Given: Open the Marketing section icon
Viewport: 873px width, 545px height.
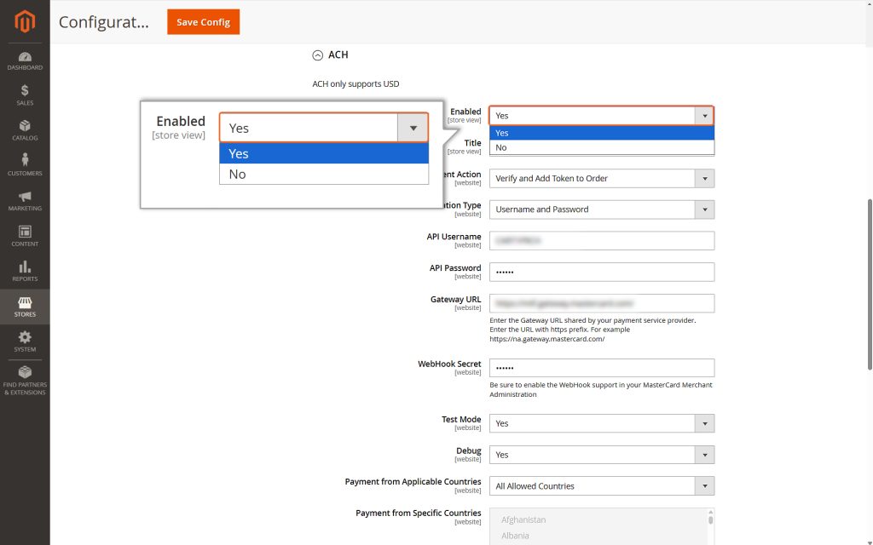Looking at the screenshot, I should pyautogui.click(x=24, y=199).
